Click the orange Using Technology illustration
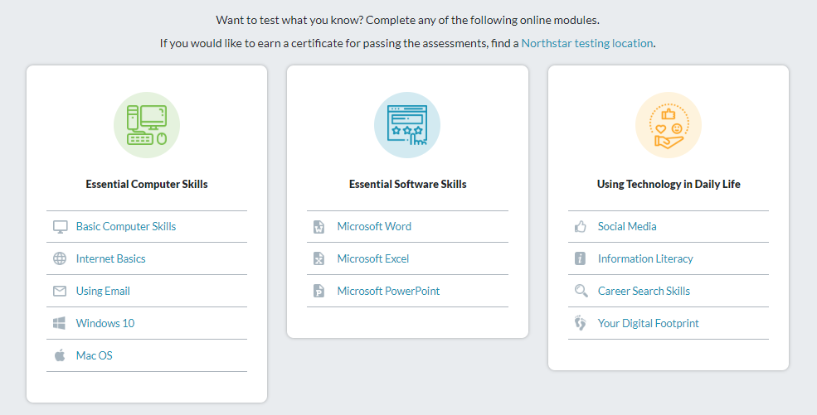 coord(669,125)
